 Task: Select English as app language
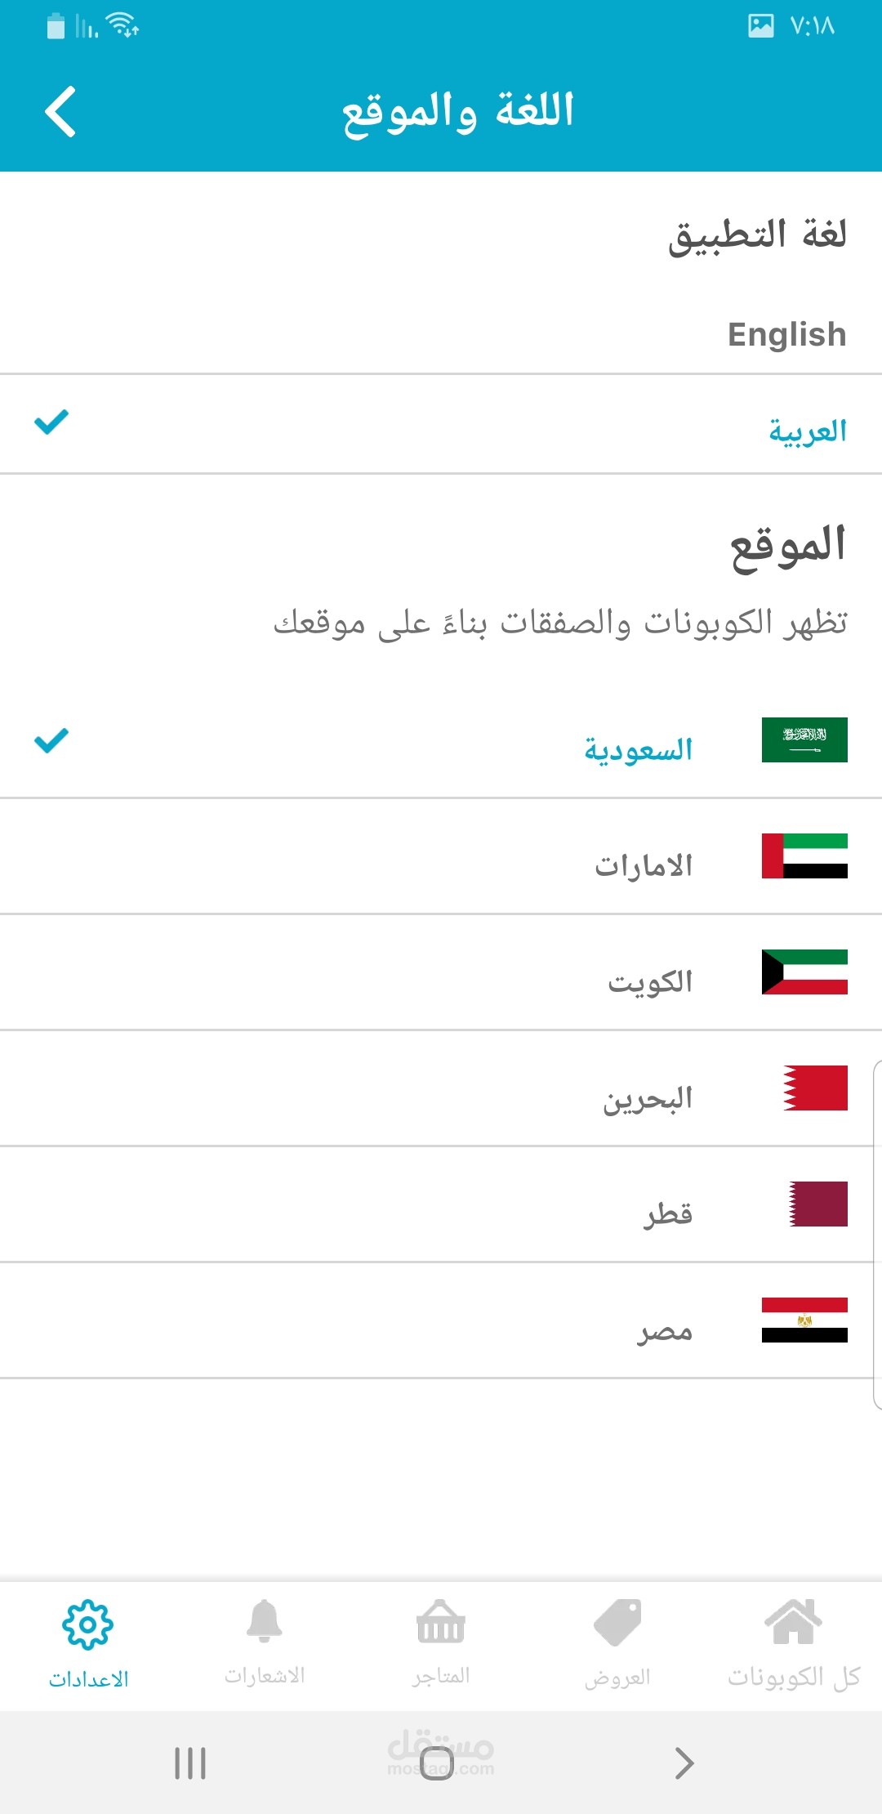point(786,334)
